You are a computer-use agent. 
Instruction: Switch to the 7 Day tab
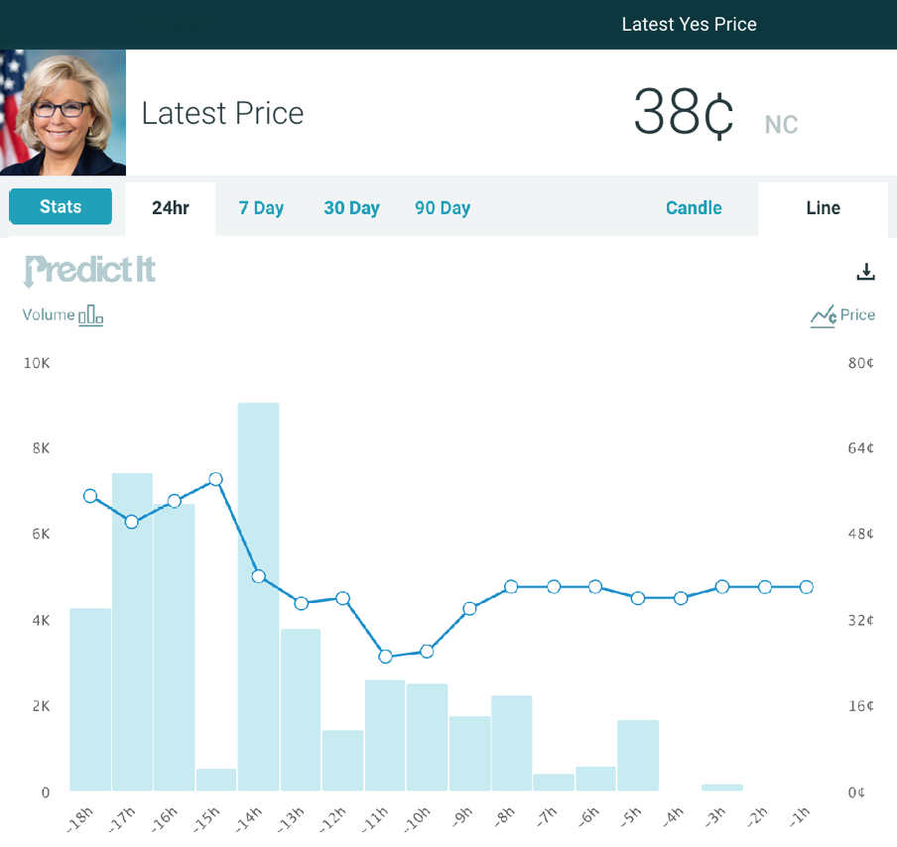pos(261,208)
